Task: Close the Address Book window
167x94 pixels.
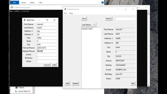Action: point(133,9)
